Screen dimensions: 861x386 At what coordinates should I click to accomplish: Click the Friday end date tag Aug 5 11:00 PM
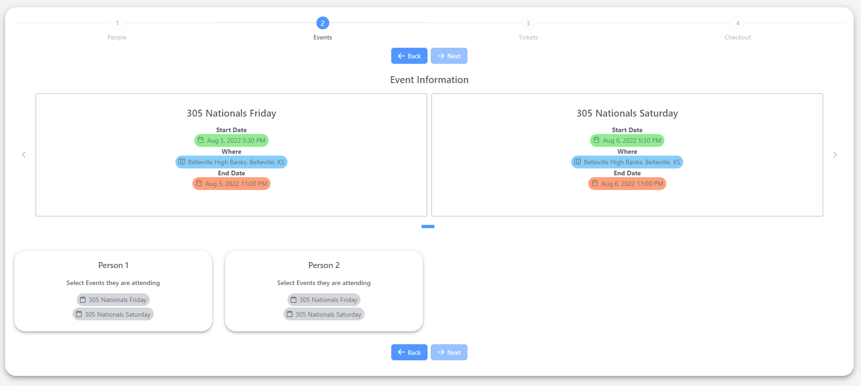coord(231,184)
